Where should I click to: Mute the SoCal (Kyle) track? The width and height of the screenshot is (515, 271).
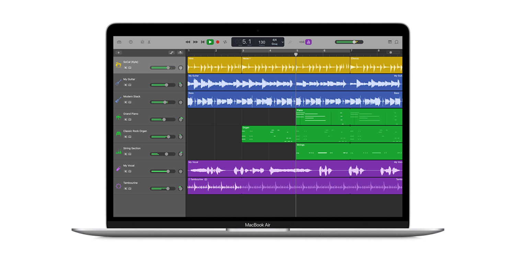125,68
